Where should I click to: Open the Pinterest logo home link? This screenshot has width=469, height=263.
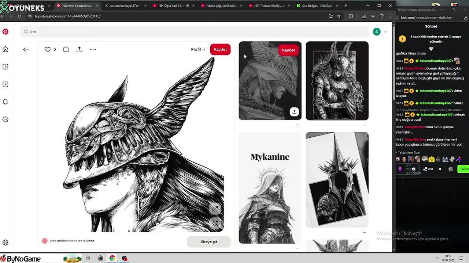pos(5,32)
